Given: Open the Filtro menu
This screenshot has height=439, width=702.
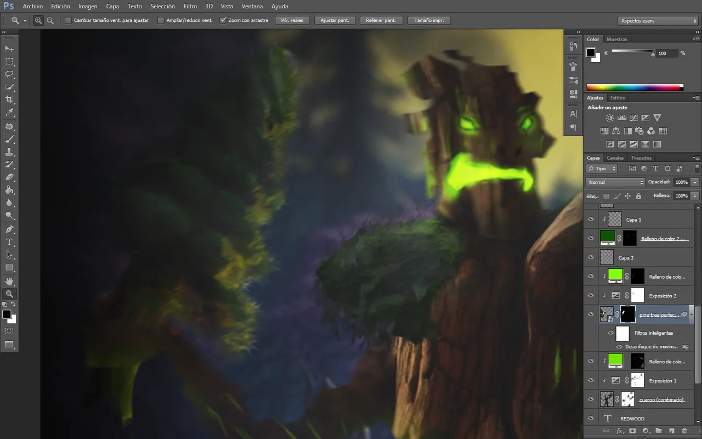Looking at the screenshot, I should coord(190,7).
